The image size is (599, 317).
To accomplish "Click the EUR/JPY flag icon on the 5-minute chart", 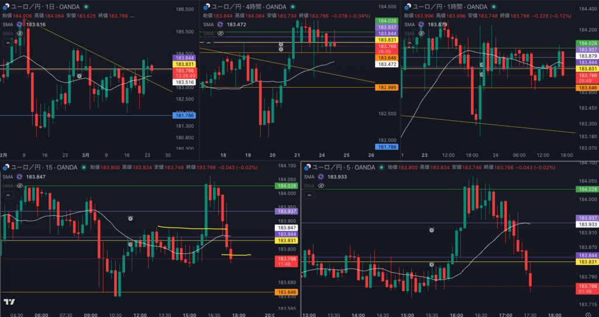I will tap(305, 168).
